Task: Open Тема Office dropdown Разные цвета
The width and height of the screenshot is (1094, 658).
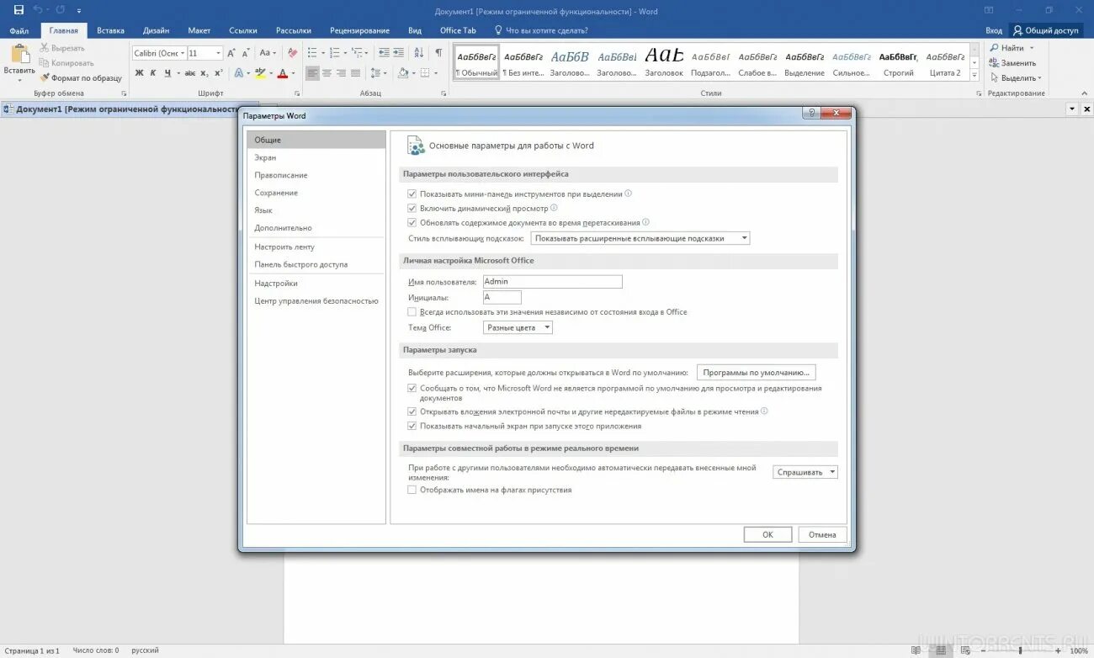Action: click(x=518, y=327)
